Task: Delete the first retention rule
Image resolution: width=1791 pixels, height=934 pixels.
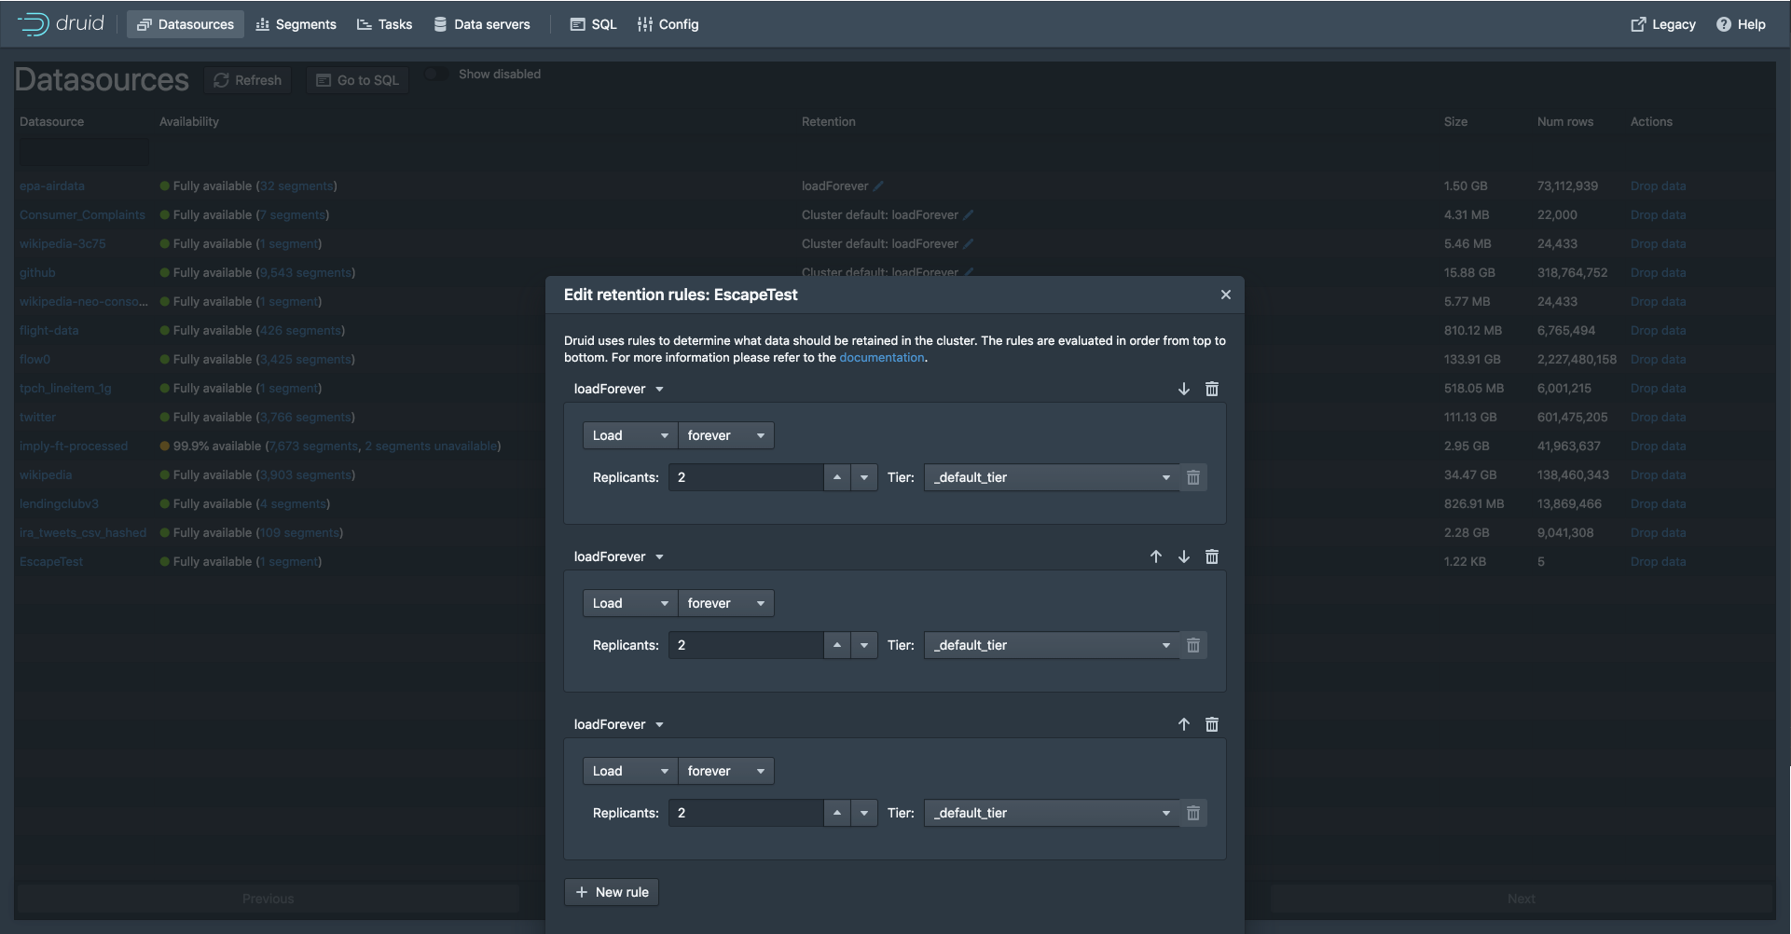Action: coord(1212,389)
